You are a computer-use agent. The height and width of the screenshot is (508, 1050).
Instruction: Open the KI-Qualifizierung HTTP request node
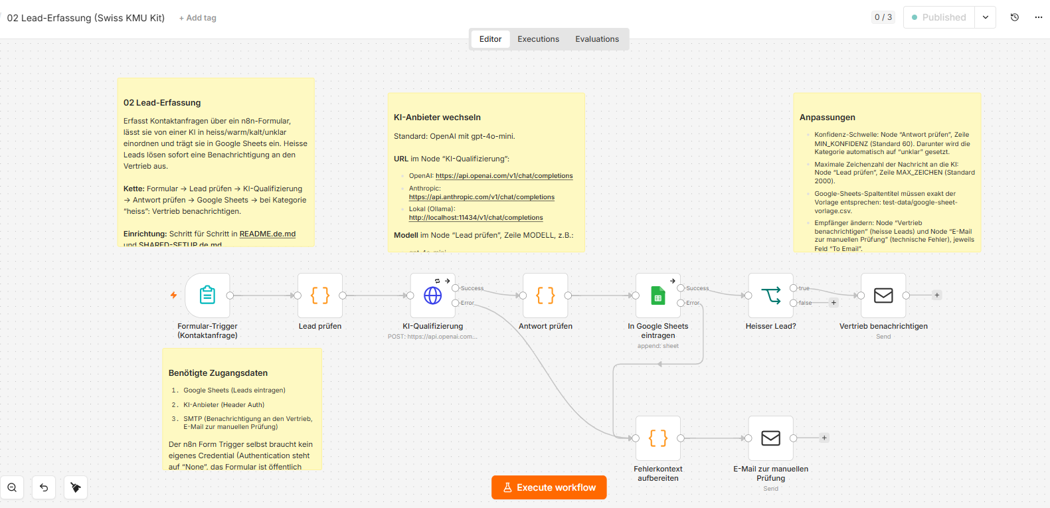tap(433, 296)
